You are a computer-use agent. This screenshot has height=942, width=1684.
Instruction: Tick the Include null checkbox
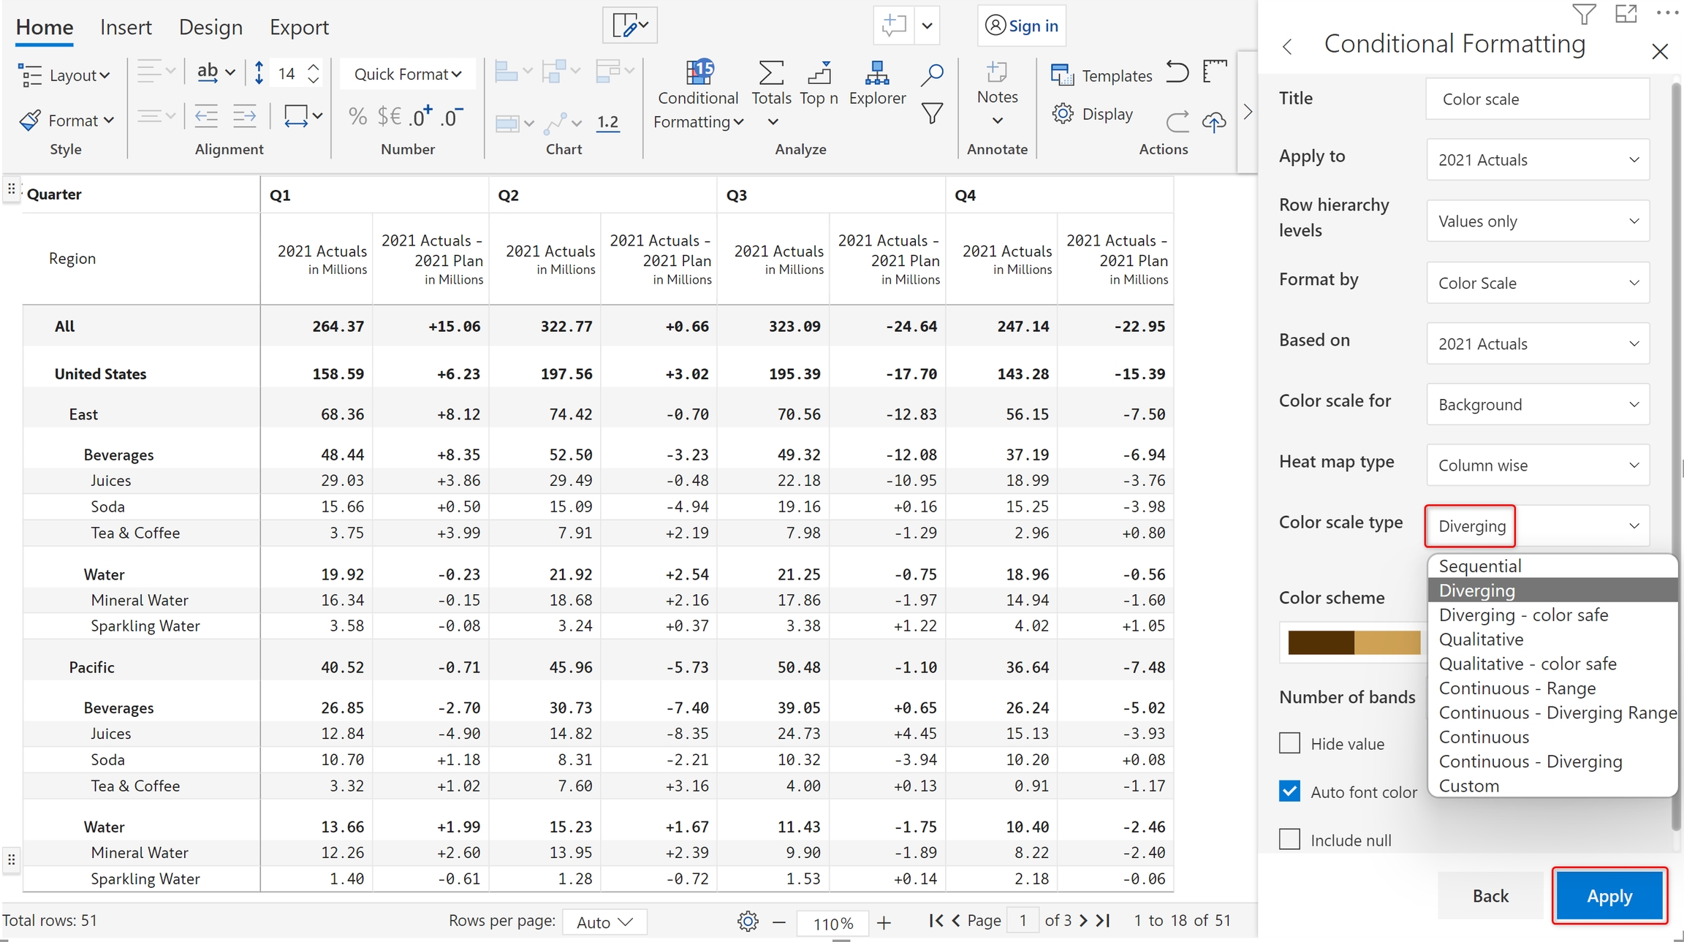pos(1290,840)
